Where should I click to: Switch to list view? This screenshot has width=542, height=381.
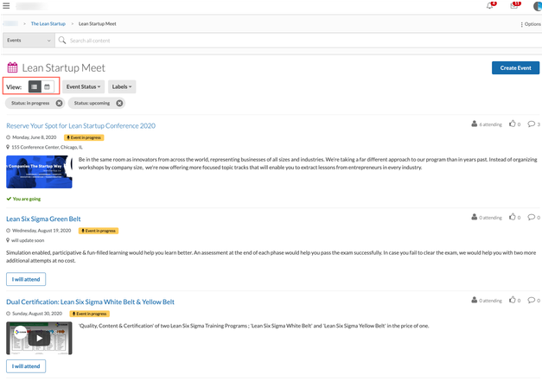tap(35, 86)
